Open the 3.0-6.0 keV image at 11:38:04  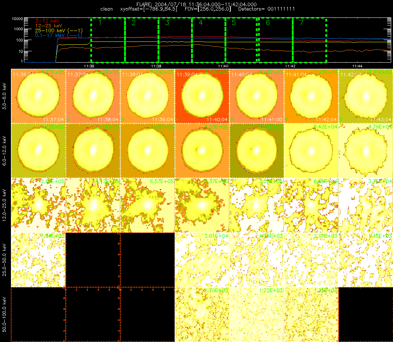(147, 96)
